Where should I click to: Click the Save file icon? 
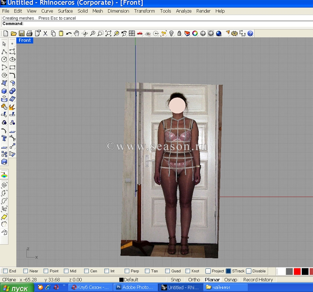point(22,34)
